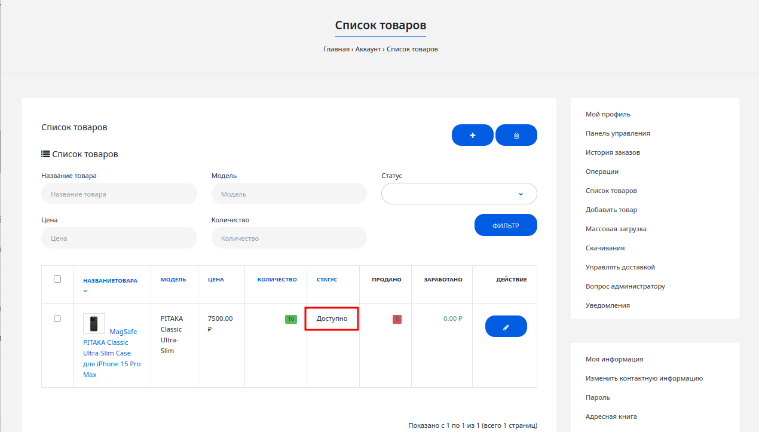Open Мой профиль in sidebar menu

(x=608, y=114)
